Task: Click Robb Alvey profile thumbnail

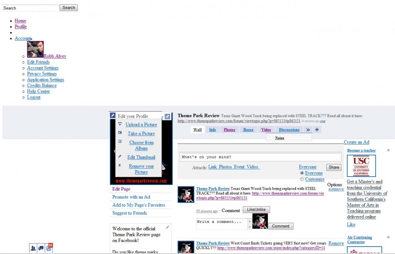Action: click(x=35, y=49)
